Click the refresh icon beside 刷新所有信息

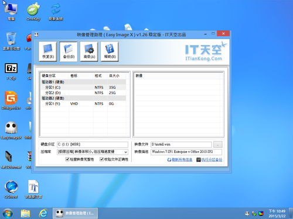point(169,160)
